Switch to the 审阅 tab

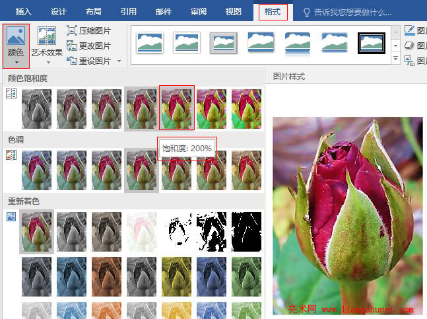199,11
